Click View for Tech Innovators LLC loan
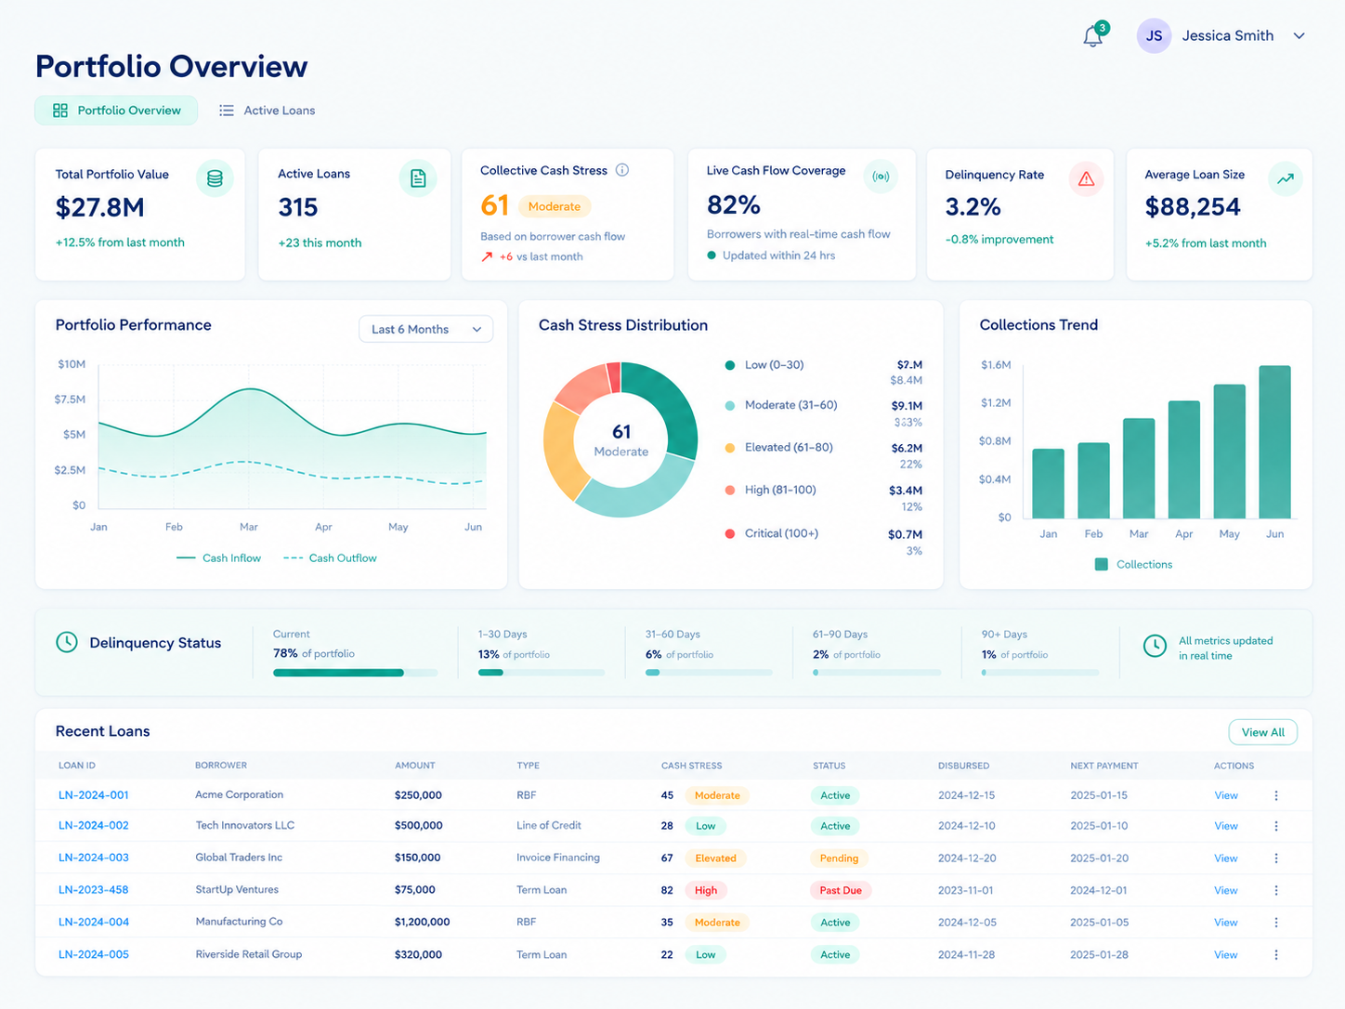Viewport: 1345px width, 1009px height. tap(1226, 826)
